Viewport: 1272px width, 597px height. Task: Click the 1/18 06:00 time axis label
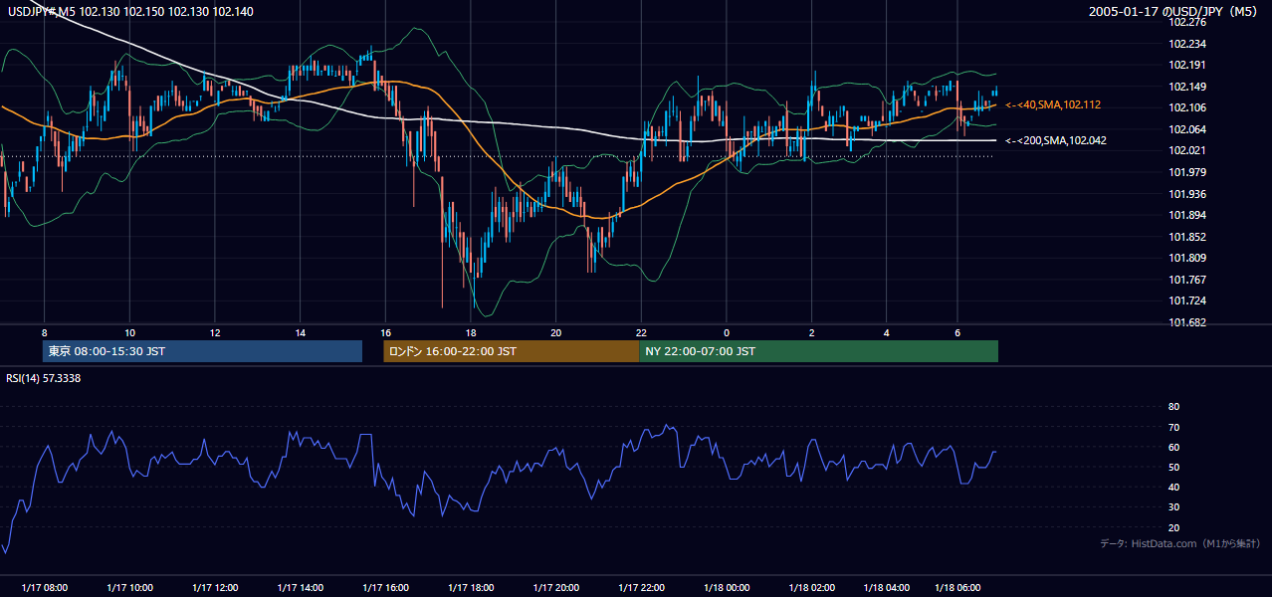click(x=958, y=588)
